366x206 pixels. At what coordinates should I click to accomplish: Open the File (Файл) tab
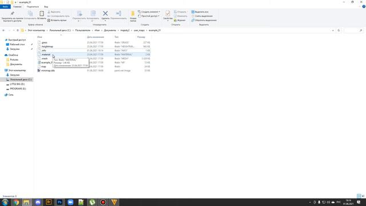point(5,7)
